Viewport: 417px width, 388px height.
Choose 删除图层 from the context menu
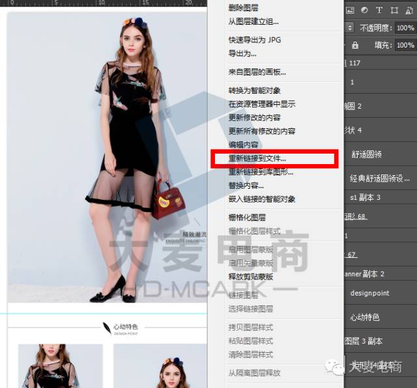pos(243,8)
